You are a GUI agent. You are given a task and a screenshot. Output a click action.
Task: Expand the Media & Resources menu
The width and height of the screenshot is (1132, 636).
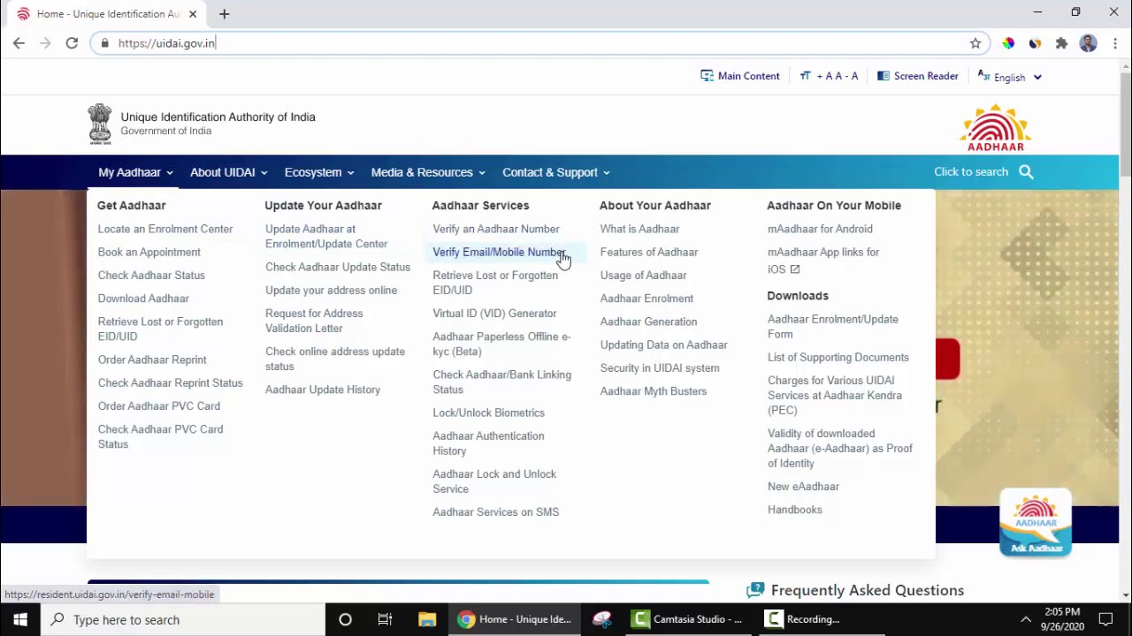click(x=428, y=172)
